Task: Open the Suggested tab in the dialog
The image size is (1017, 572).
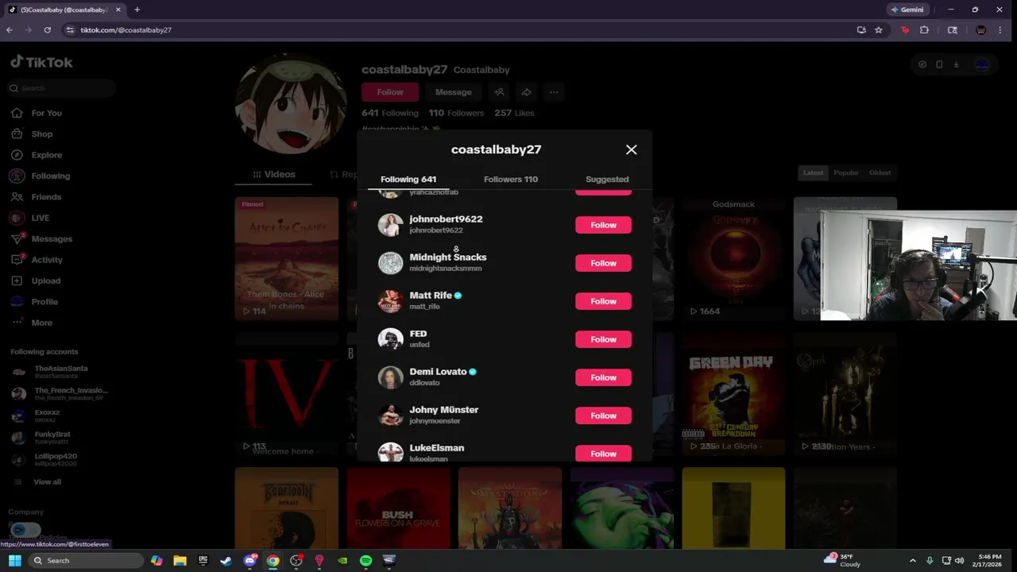Action: pos(607,180)
